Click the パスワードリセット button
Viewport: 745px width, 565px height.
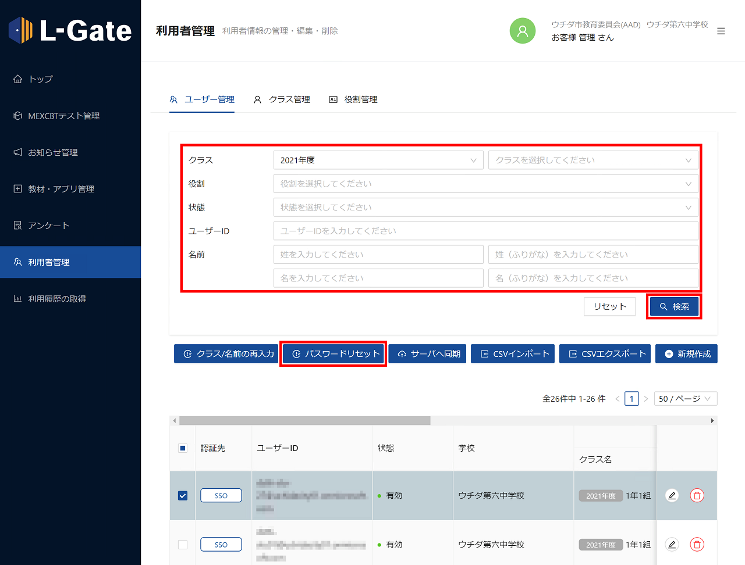tap(333, 353)
